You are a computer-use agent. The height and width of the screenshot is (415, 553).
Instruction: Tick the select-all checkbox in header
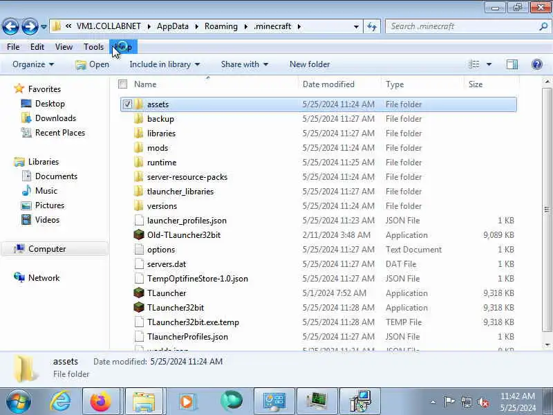coord(123,84)
